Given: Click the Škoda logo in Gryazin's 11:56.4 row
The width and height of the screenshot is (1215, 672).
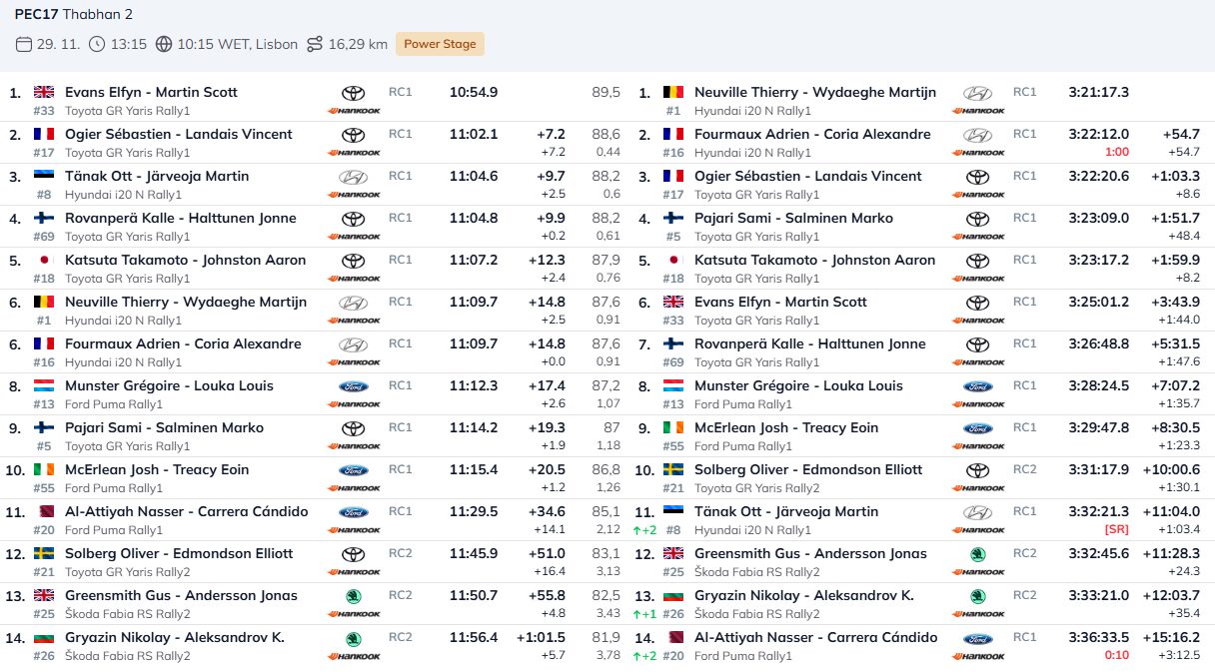Looking at the screenshot, I should point(354,638).
